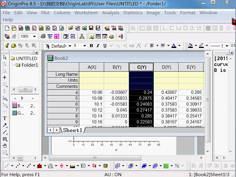Open the Statistics menu
The image size is (236, 177).
coord(133,13)
